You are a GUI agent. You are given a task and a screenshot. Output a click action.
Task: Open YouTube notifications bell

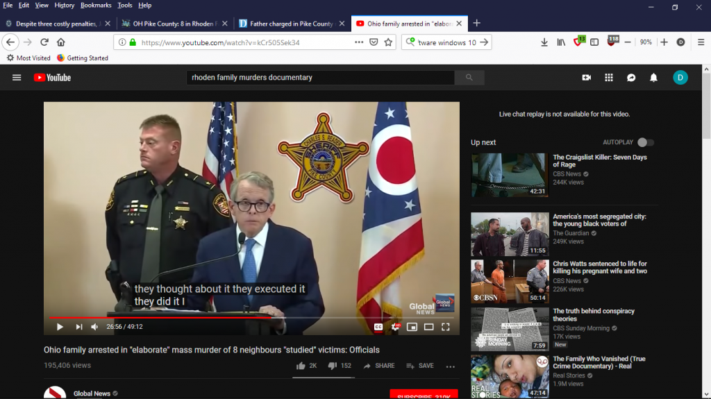pyautogui.click(x=653, y=78)
